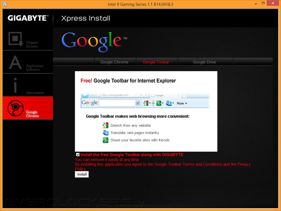Select the Google Chrome sidebar icon
Screen dimensions: 281x211
tap(15, 108)
